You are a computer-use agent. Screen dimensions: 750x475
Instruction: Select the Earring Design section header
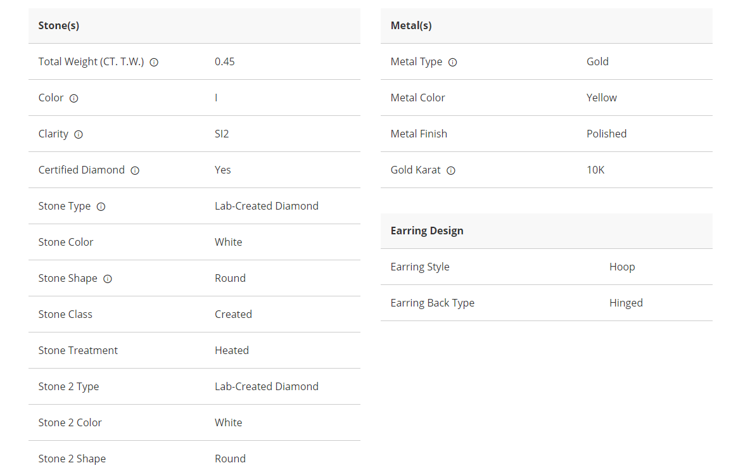(427, 231)
